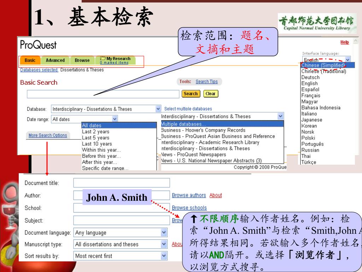The height and width of the screenshot is (272, 362).
Task: Choose Polski language
Action: coord(308,138)
